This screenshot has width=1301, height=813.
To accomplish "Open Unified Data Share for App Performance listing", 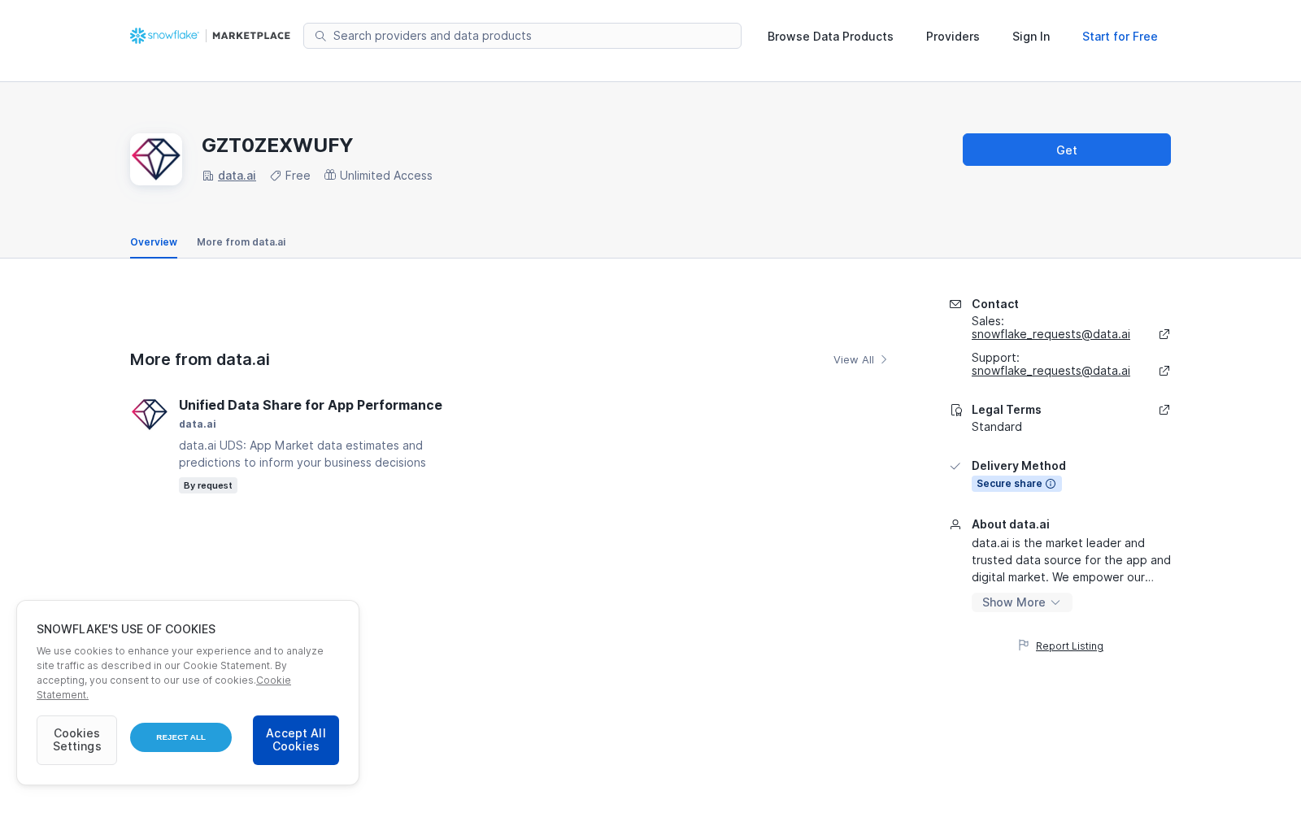I will tap(311, 405).
